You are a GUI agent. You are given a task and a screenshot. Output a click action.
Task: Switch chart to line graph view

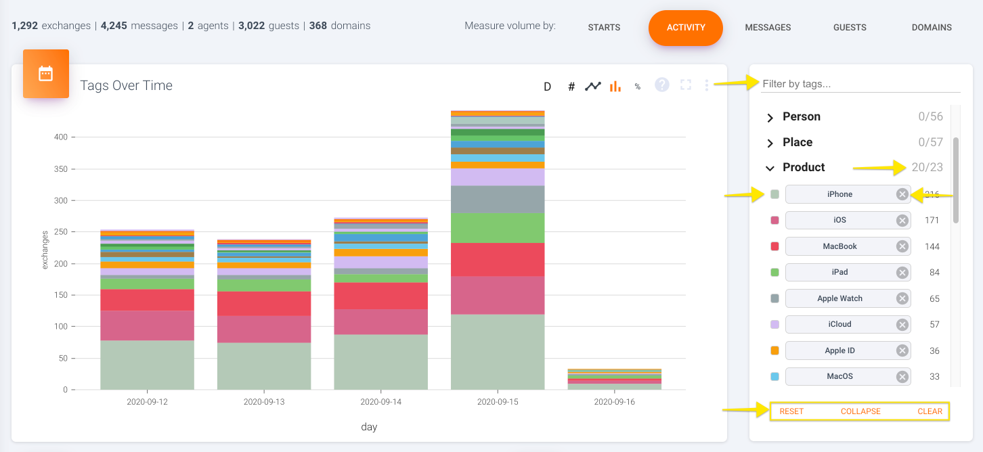coord(593,86)
